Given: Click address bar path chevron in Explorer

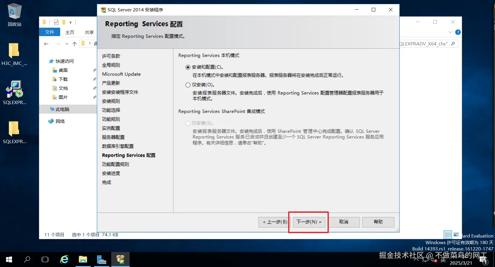Looking at the screenshot, I should tap(90, 44).
